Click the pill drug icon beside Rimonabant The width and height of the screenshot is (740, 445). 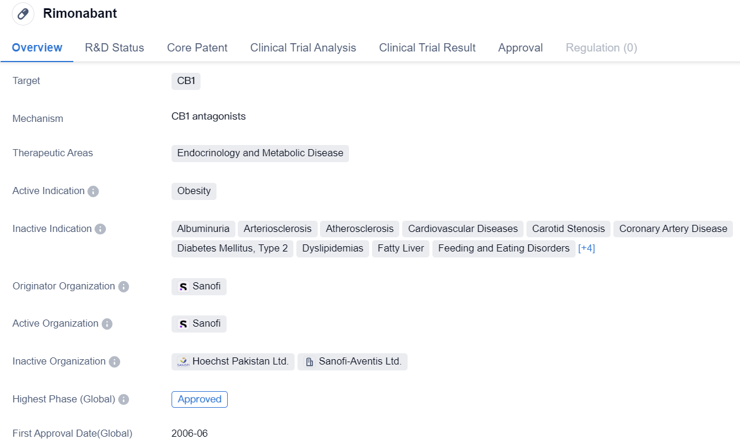tap(23, 14)
